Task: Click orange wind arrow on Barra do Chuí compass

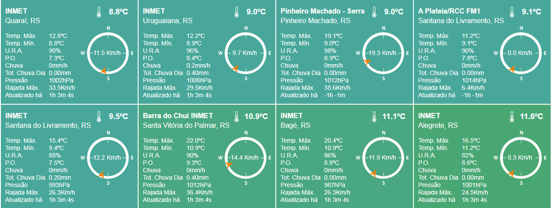Action: 228,164
